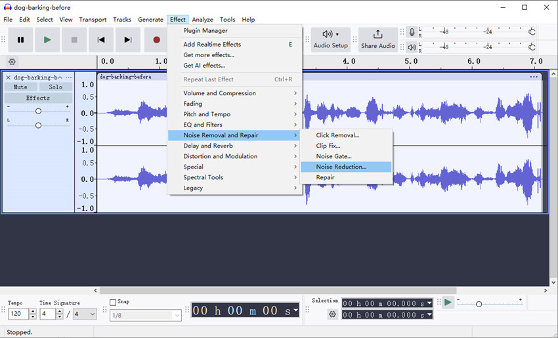Expand Spectral Tools submenu
Screen dimensions: 558x338
pos(235,177)
